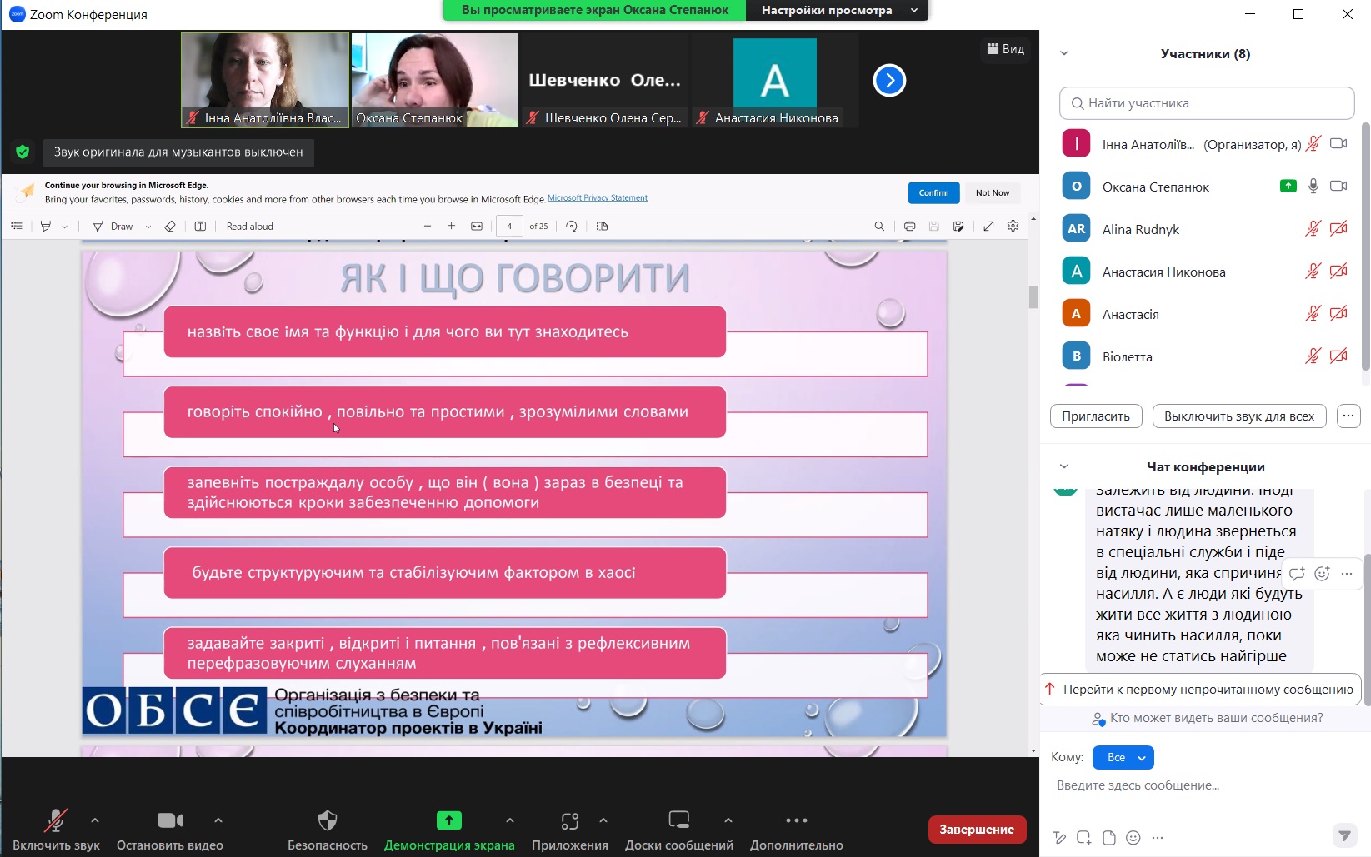Select the highlight tool in PDF toolbar
The image size is (1371, 857).
tap(46, 226)
